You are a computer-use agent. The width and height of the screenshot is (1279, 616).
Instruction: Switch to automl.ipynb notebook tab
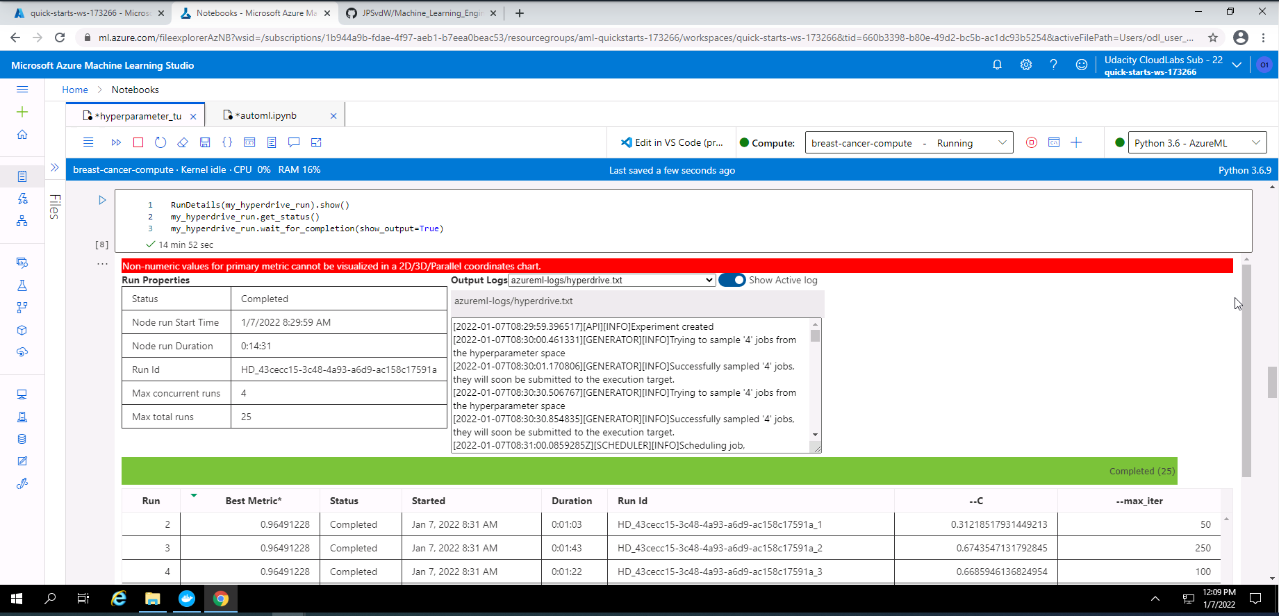tap(267, 115)
